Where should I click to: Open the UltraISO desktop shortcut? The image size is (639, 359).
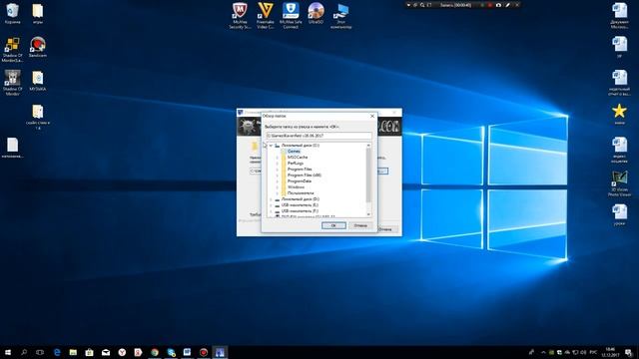click(x=316, y=13)
